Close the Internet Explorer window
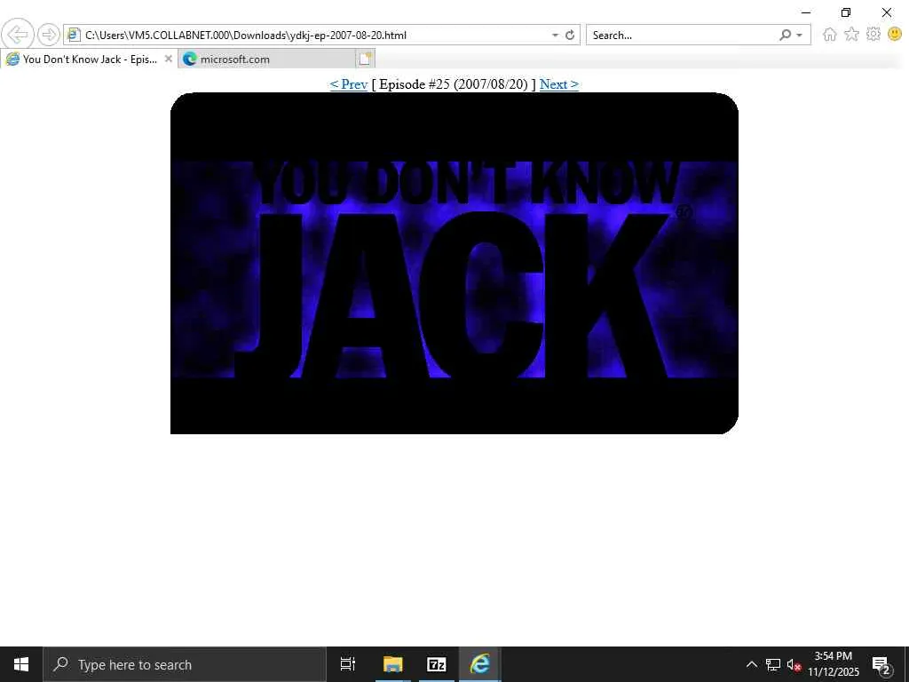Viewport: 909px width, 682px height. point(887,12)
